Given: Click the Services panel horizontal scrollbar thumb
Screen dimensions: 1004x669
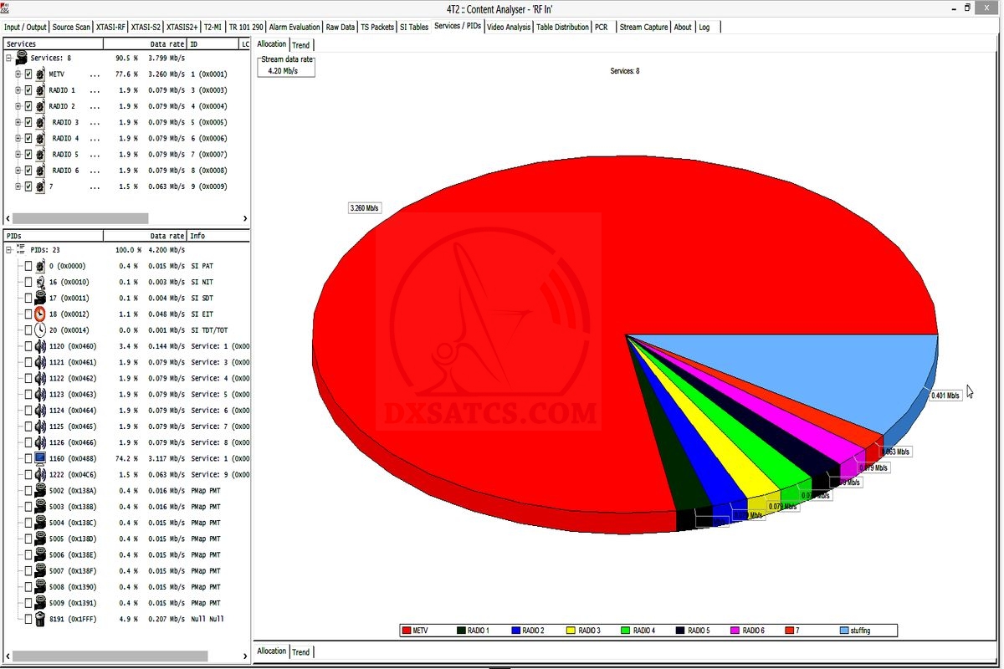Looking at the screenshot, I should click(x=80, y=218).
